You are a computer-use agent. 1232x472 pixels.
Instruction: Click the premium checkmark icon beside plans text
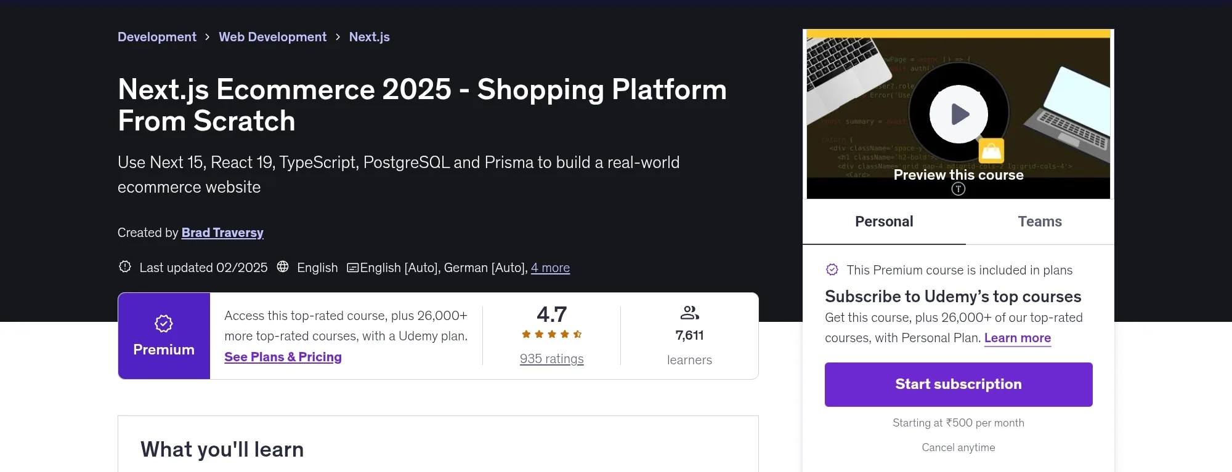(832, 270)
